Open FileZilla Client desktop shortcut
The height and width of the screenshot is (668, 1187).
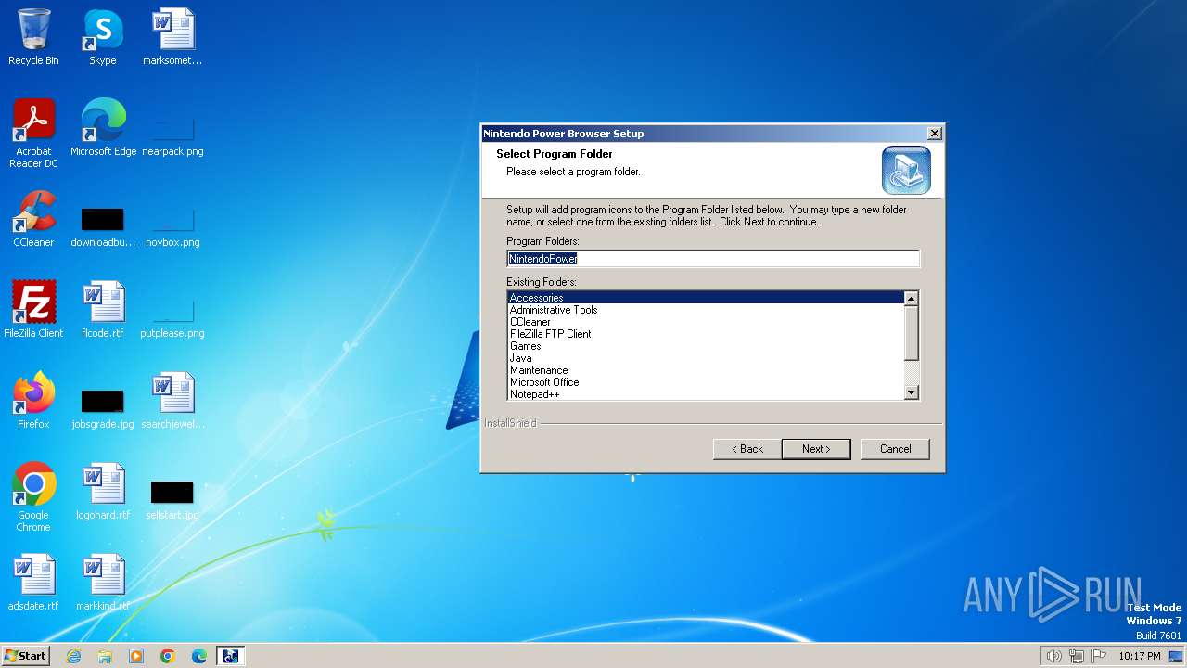click(33, 310)
